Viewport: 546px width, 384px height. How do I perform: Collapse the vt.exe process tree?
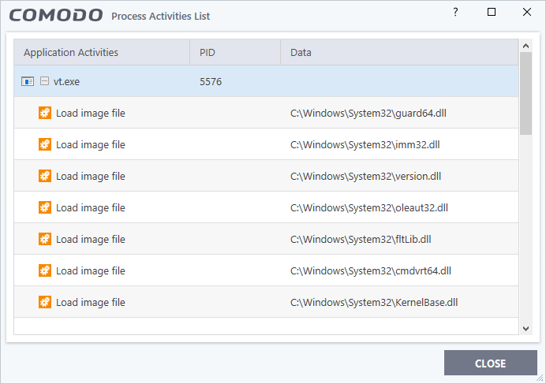(x=44, y=81)
